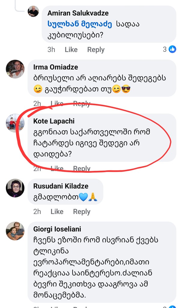Like Amiran Salukvadze's comment

coord(71,50)
